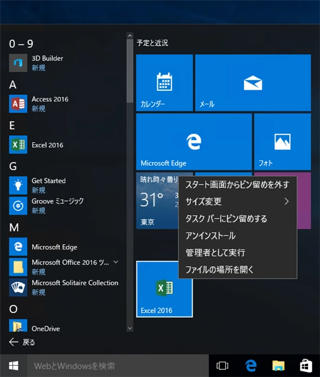
Task: Click the purple tile beside the context menu
Action: 304,200
